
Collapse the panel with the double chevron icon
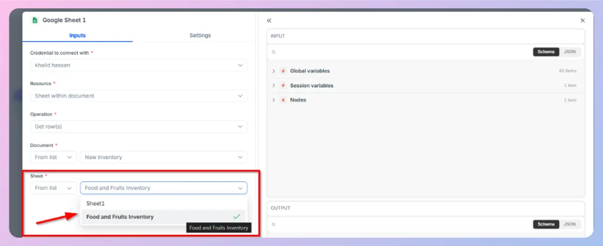[x=269, y=21]
